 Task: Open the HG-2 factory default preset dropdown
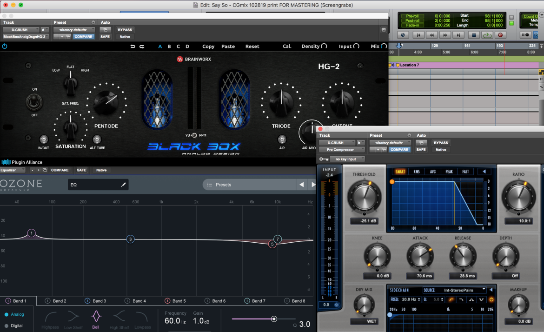[74, 30]
